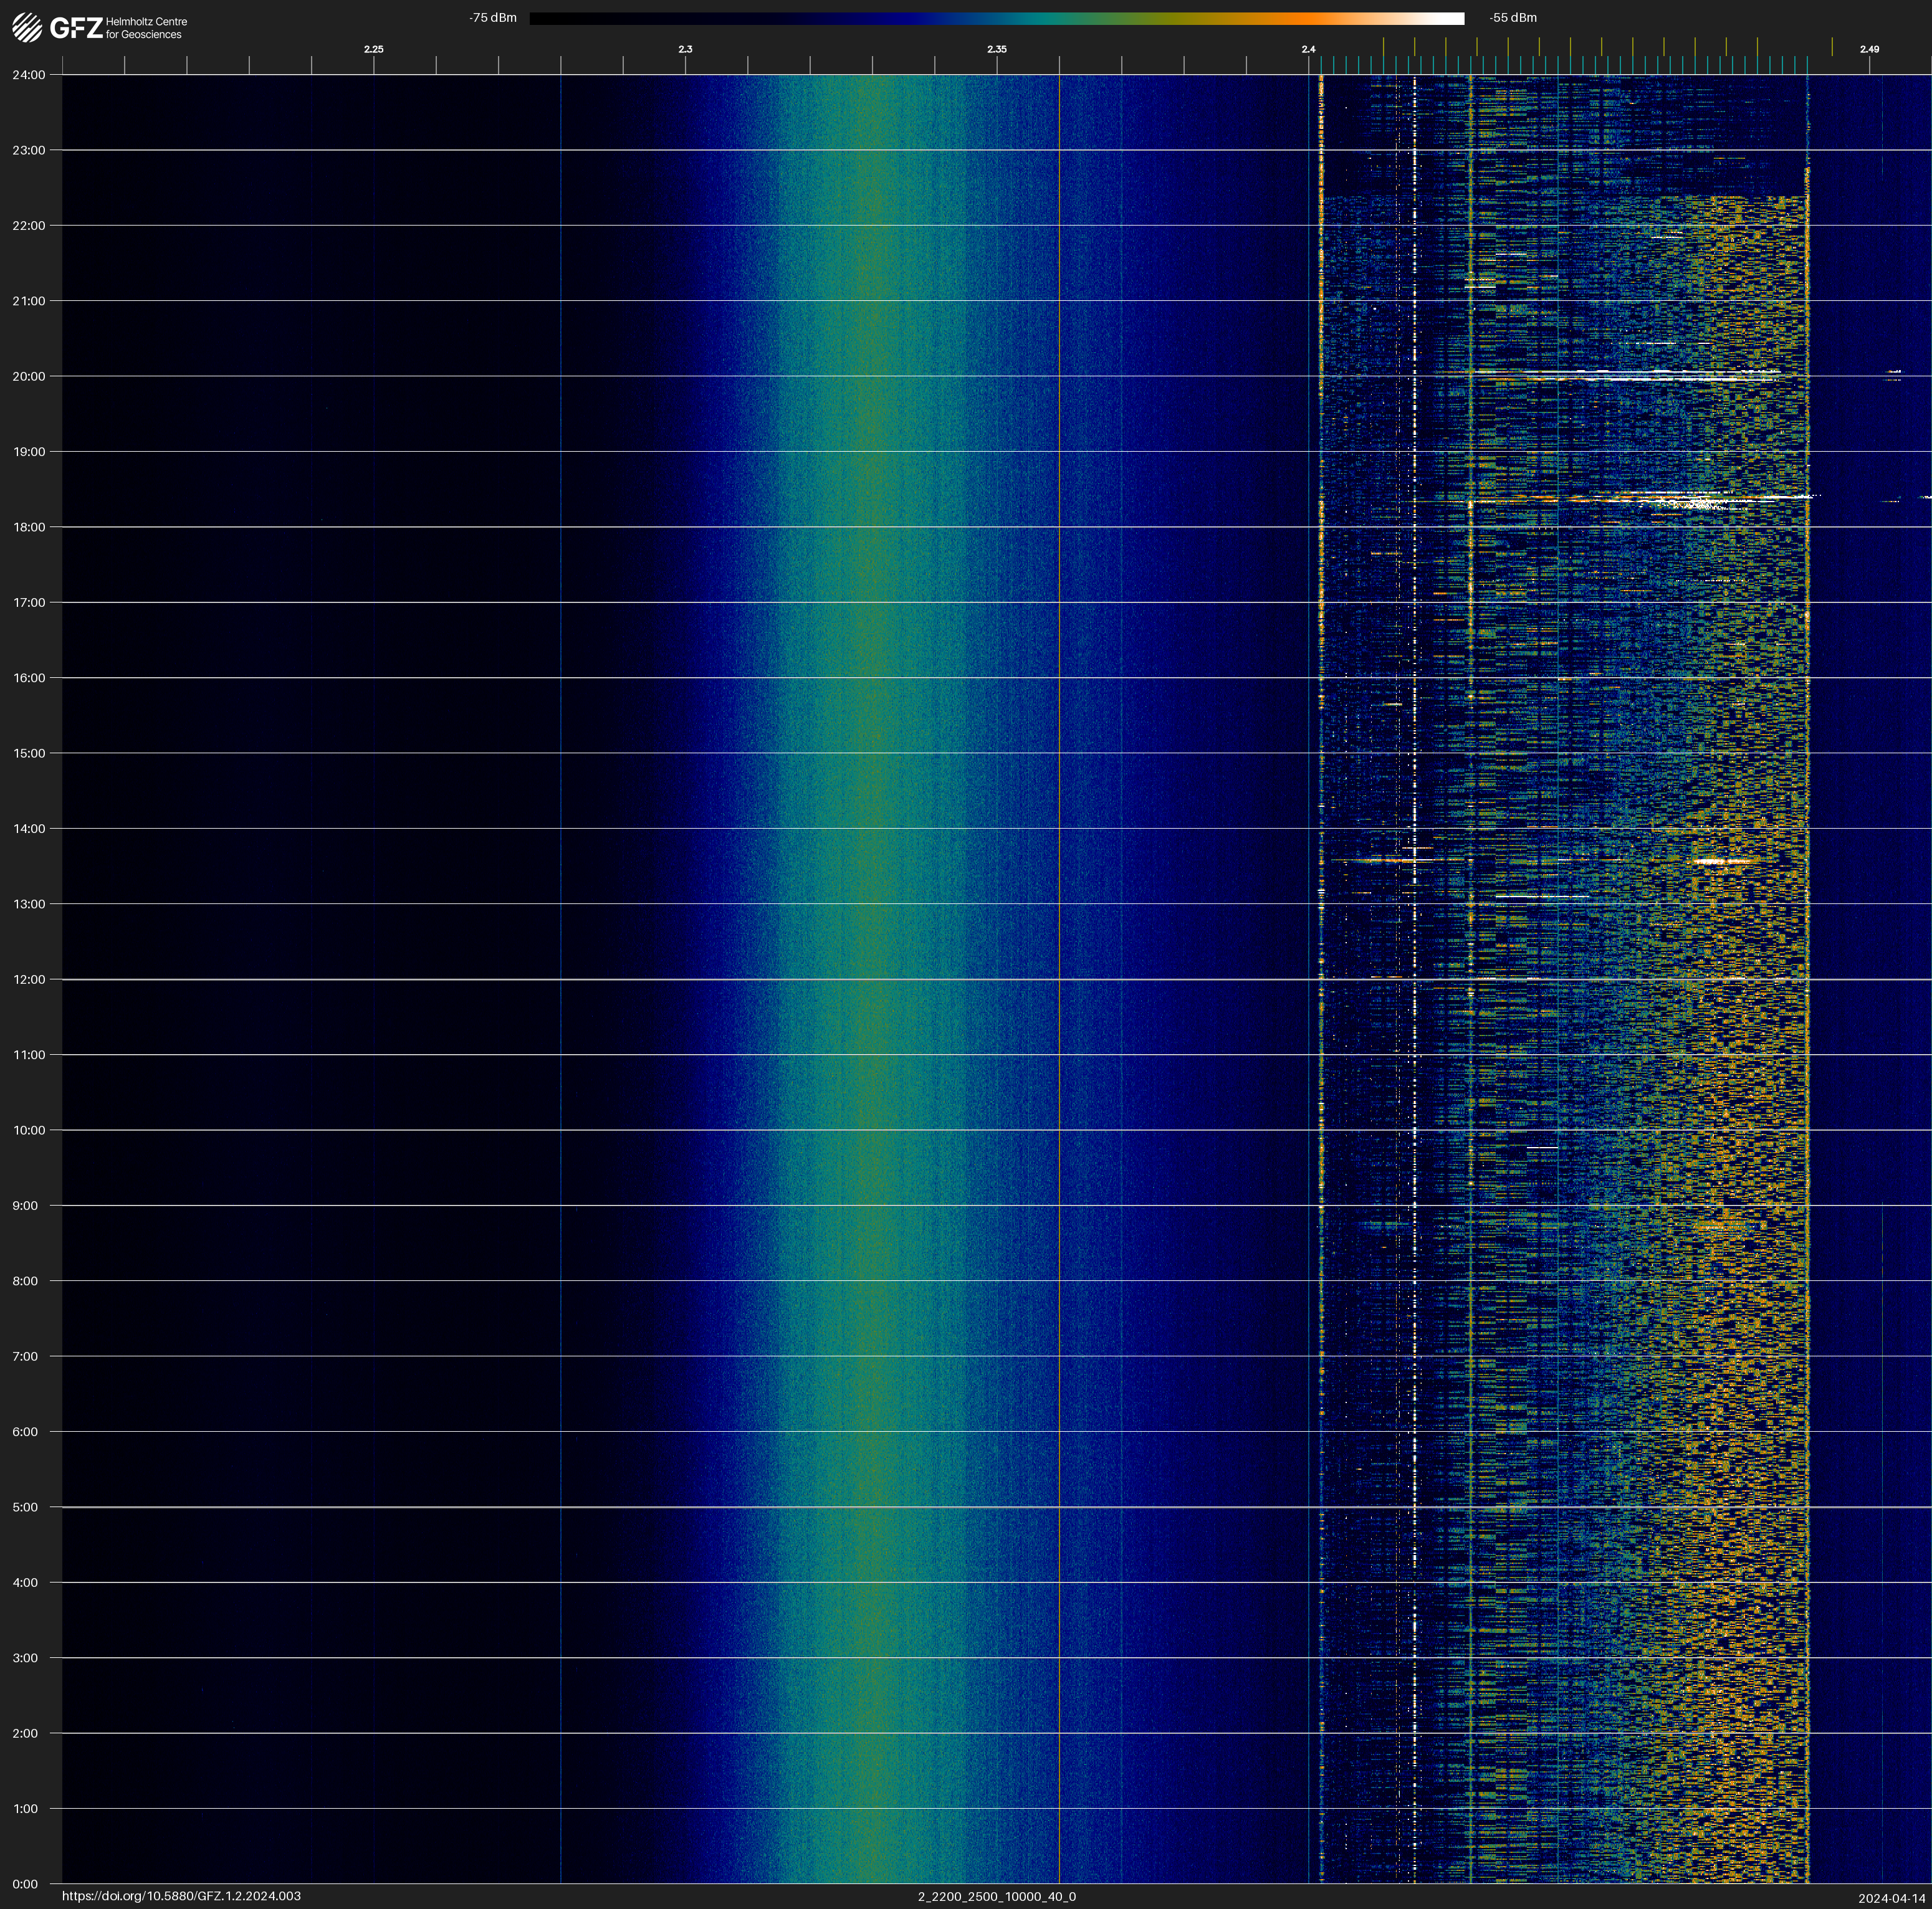
Task: Select the 6:00 time axis label
Action: tap(25, 1432)
